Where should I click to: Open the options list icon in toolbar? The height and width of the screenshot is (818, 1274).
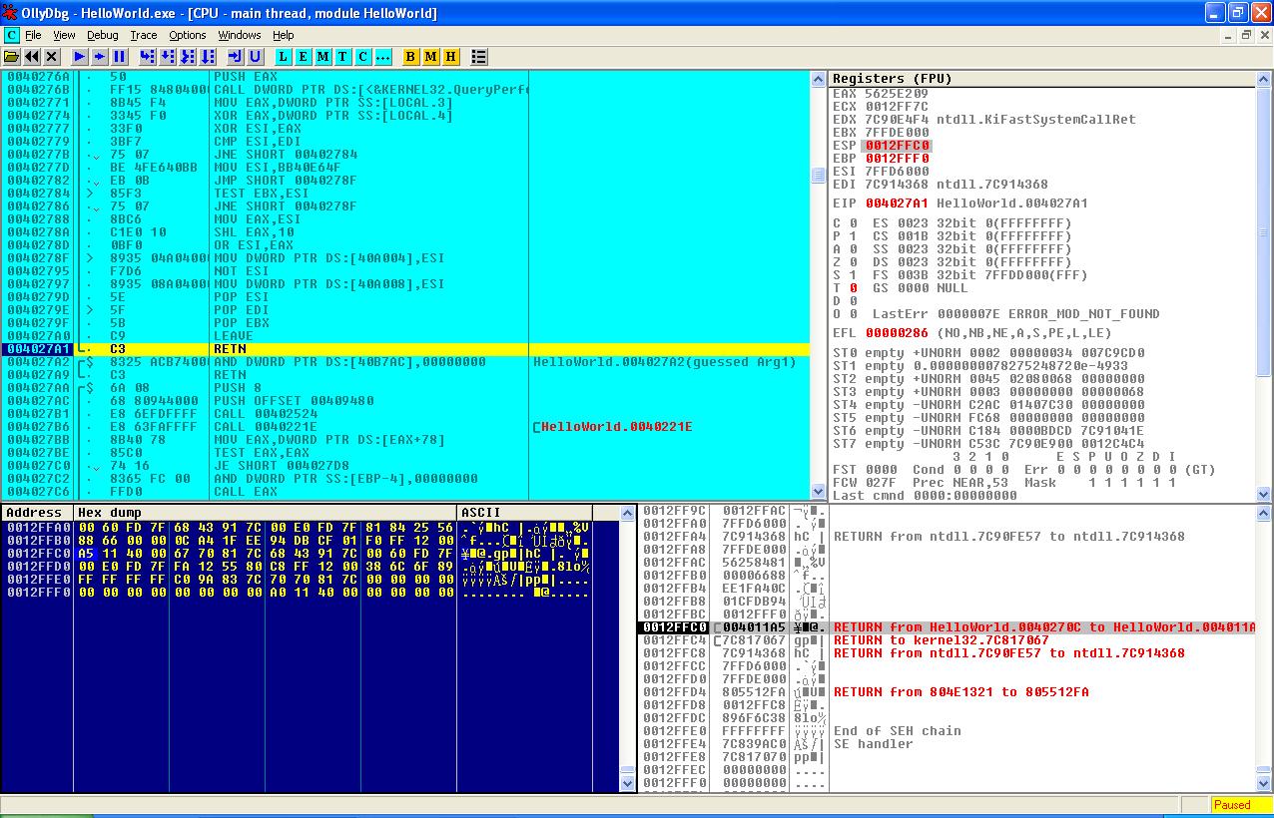click(479, 57)
